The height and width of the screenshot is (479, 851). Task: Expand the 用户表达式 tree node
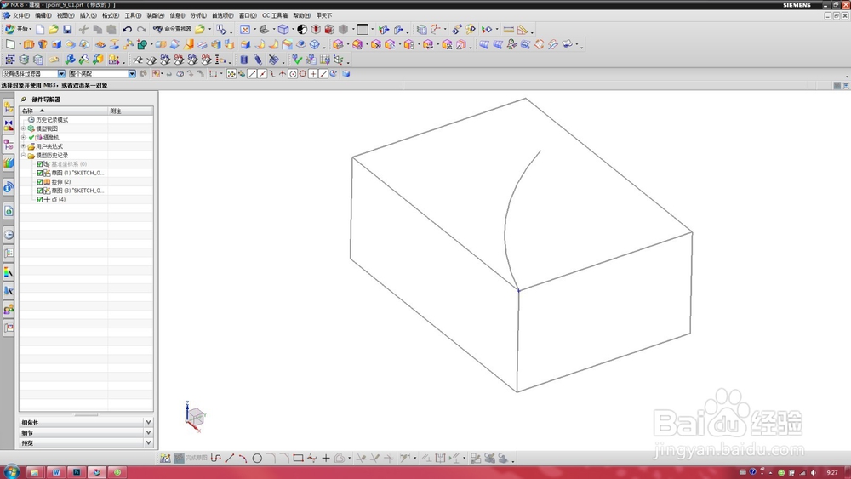click(x=23, y=146)
